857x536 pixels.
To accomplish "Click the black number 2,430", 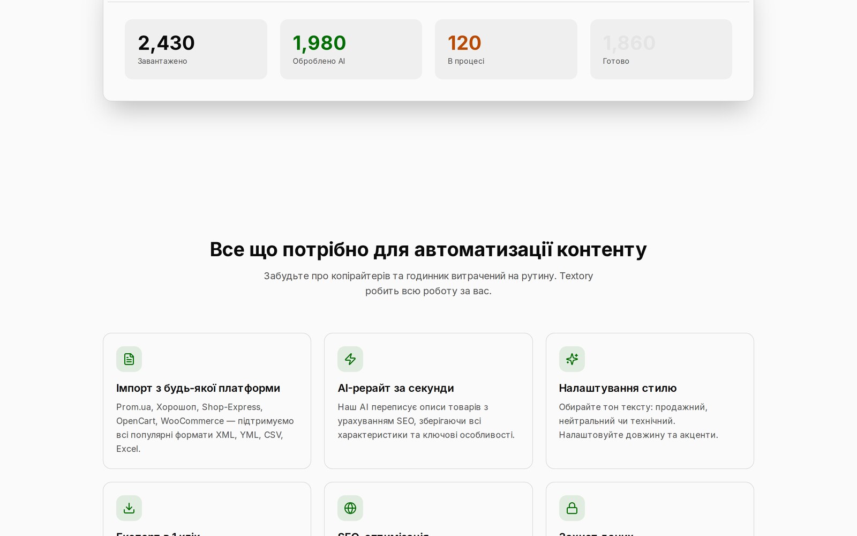I will pos(166,43).
